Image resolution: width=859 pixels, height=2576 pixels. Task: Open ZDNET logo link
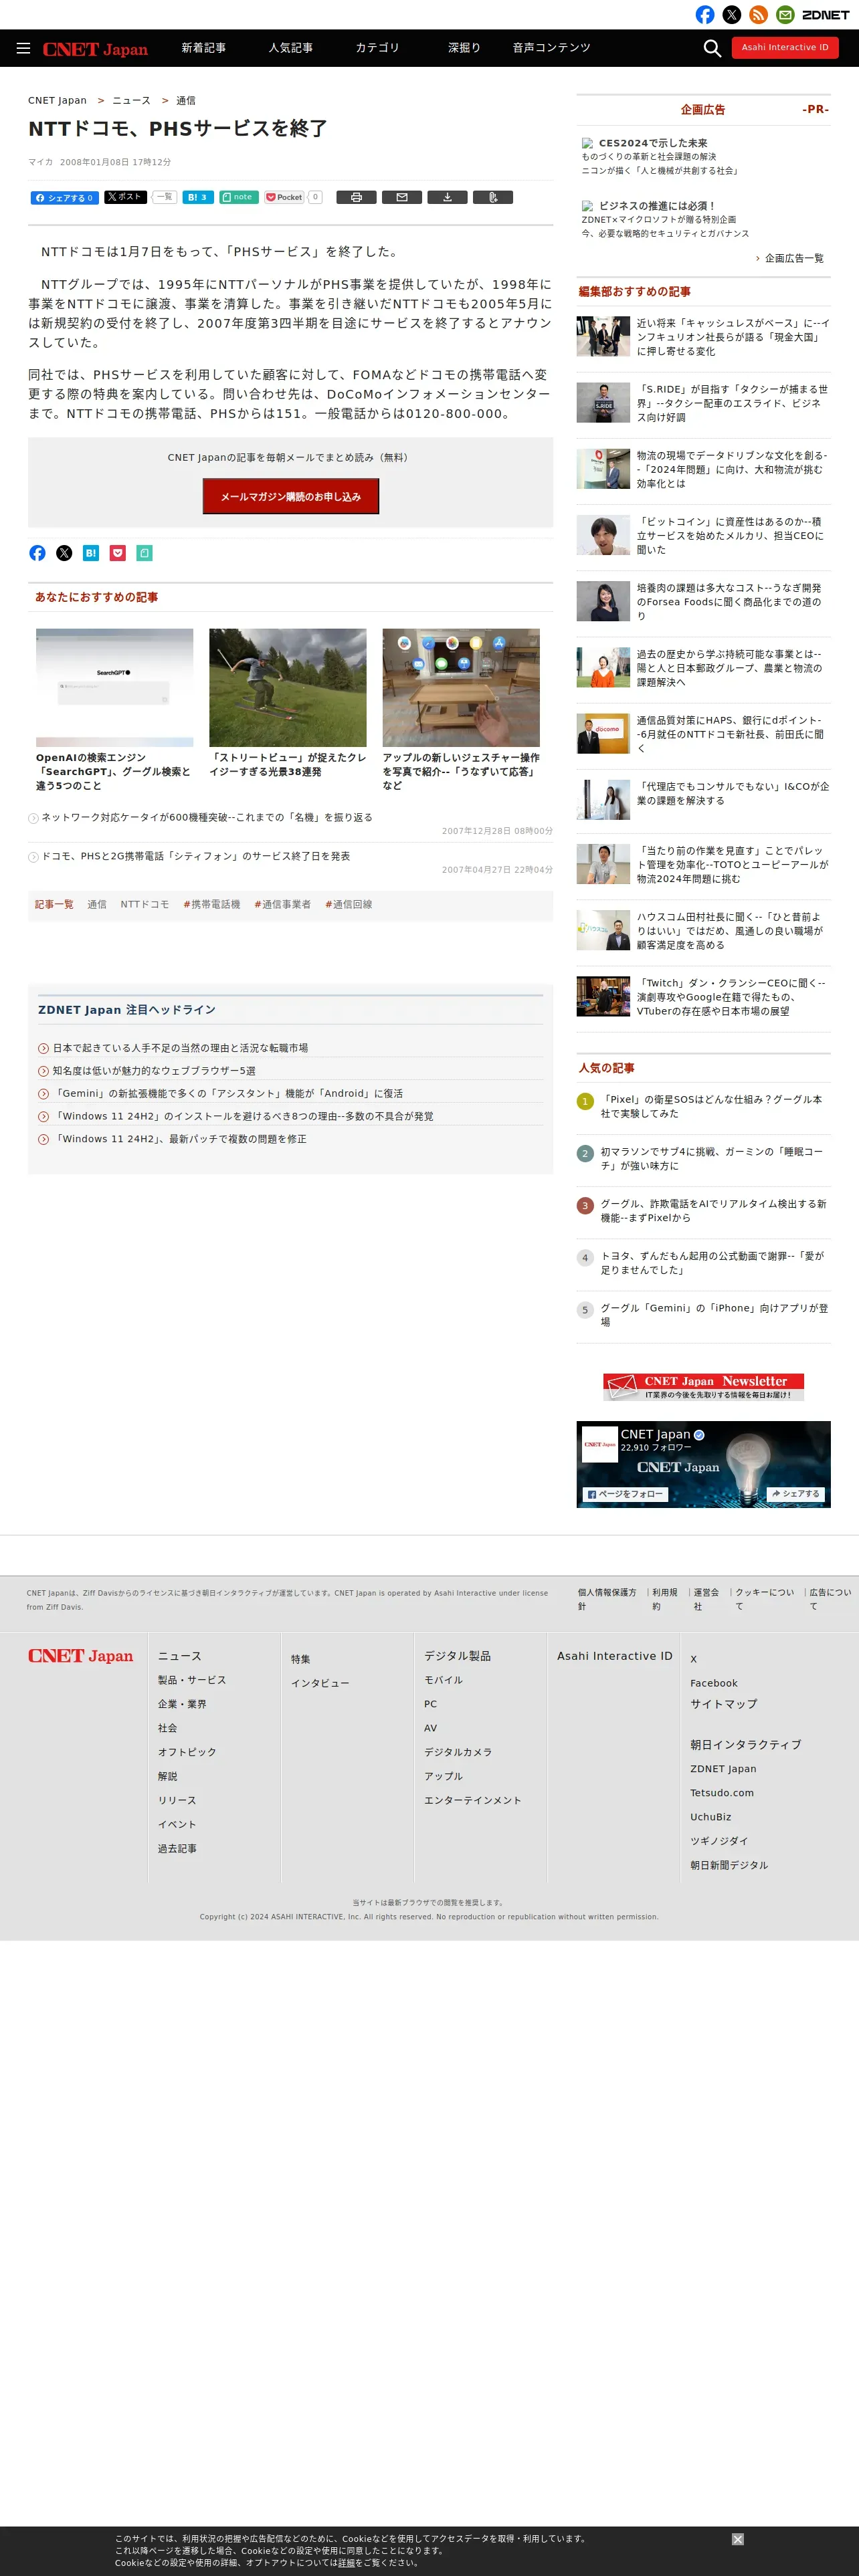point(825,15)
